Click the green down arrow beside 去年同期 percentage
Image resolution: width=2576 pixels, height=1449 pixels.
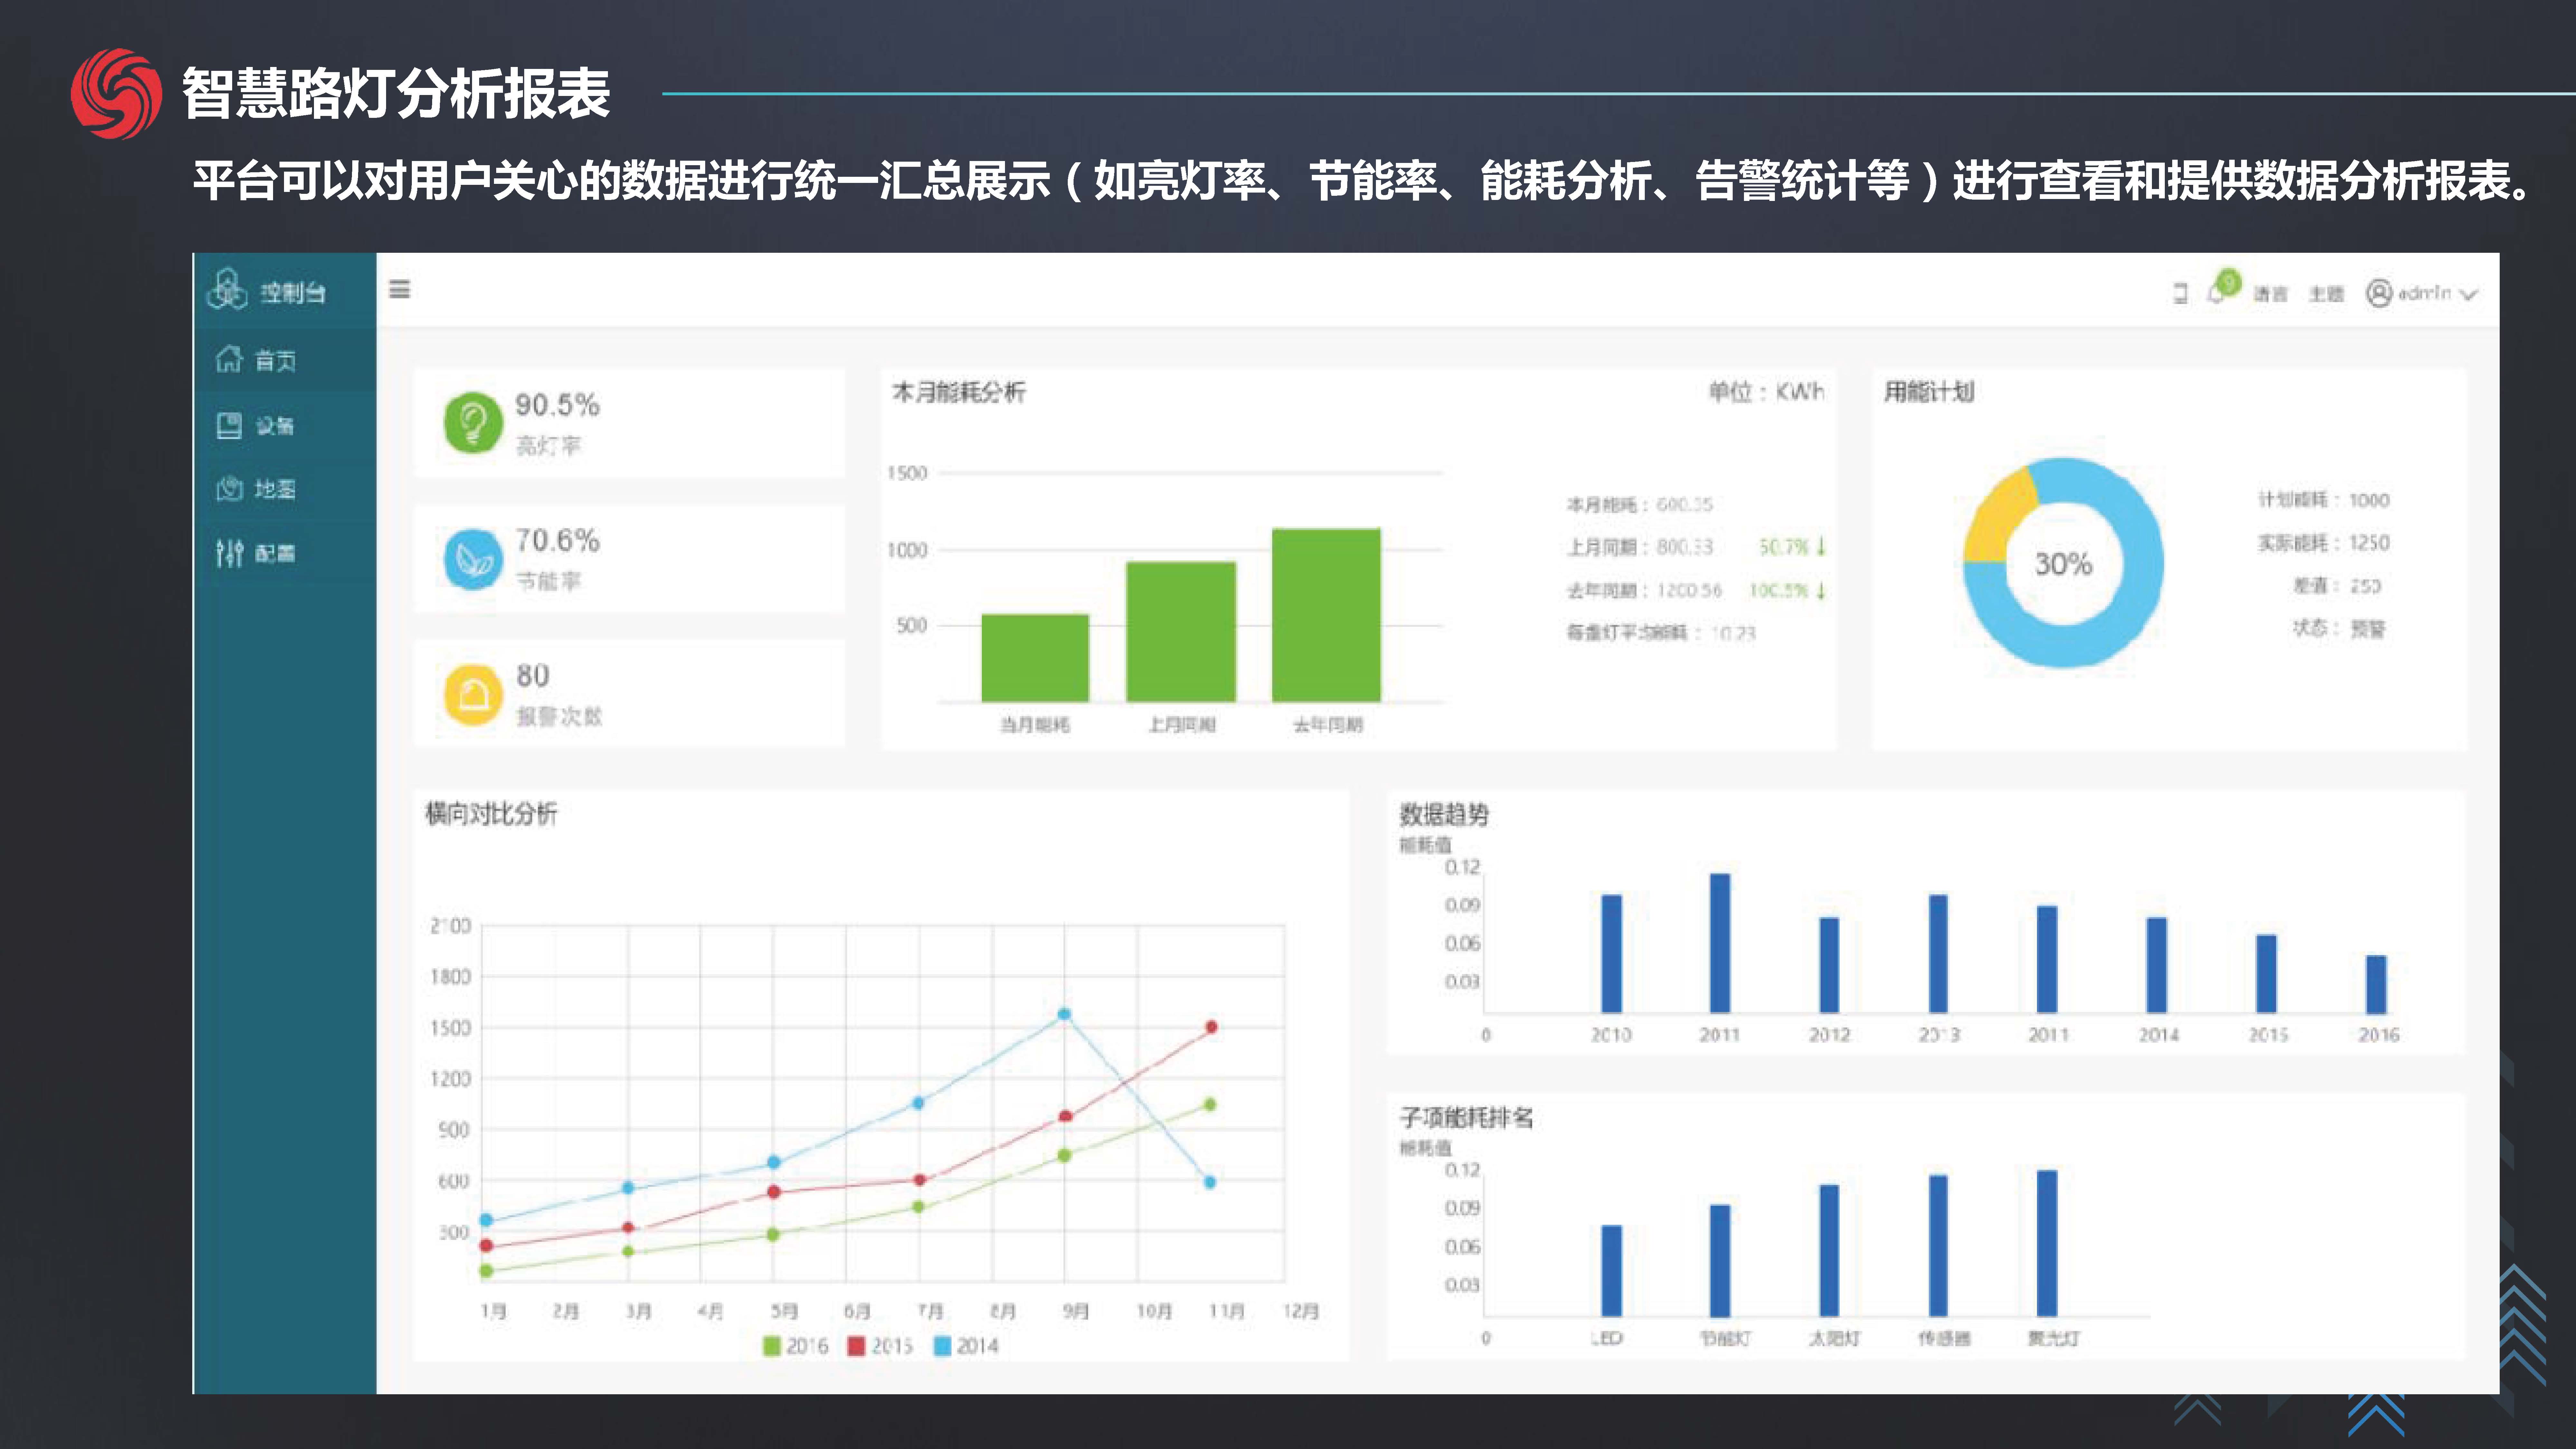point(1821,590)
